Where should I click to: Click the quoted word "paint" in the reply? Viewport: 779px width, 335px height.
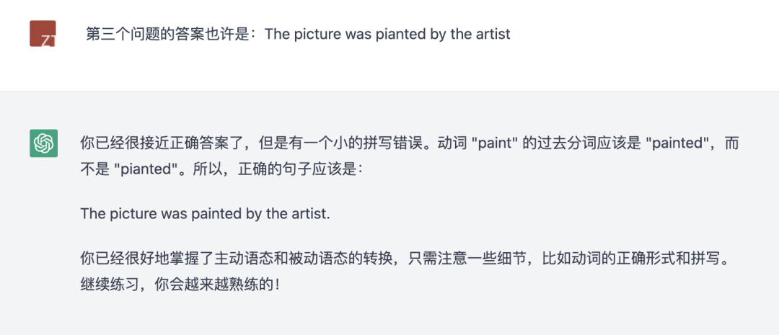click(493, 143)
